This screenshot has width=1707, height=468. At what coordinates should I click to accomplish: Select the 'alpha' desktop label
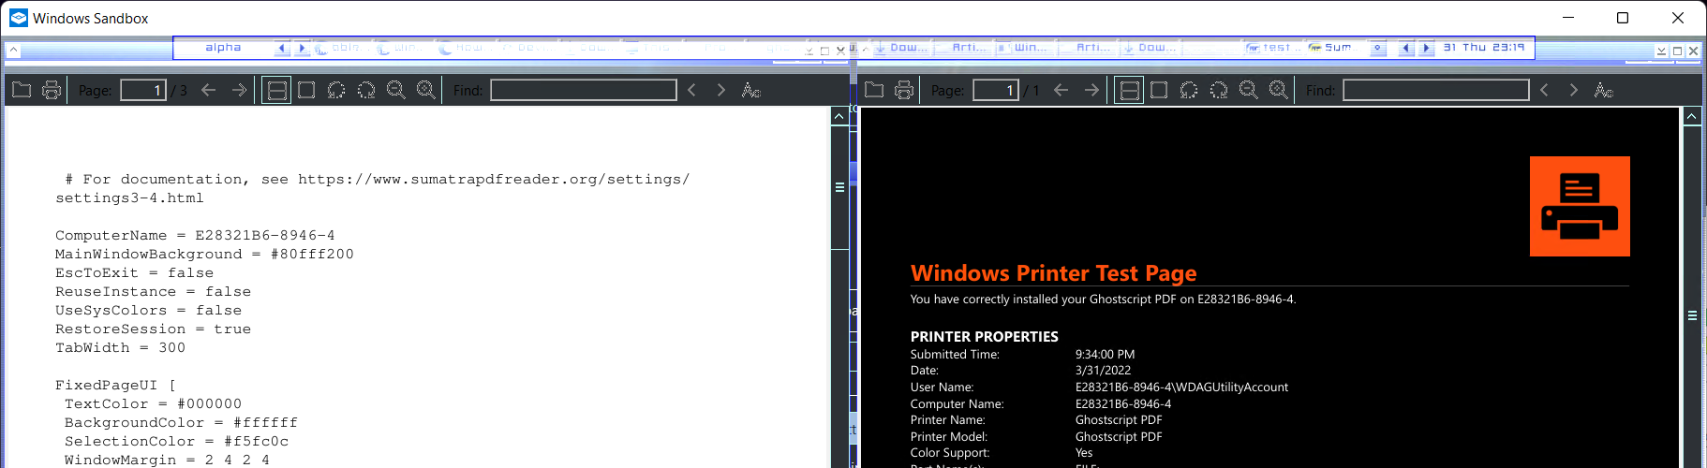point(223,48)
